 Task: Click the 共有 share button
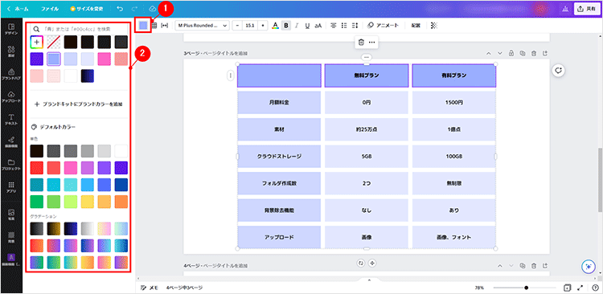point(586,9)
